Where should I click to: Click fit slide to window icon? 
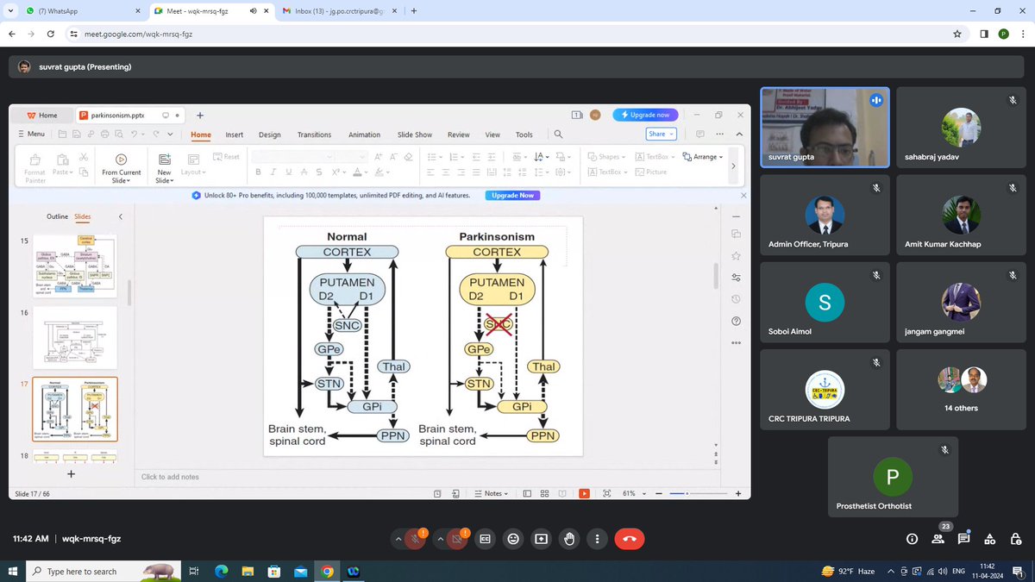[607, 493]
